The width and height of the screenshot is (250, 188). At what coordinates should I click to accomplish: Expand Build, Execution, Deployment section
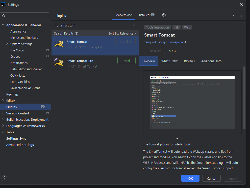click(3, 119)
